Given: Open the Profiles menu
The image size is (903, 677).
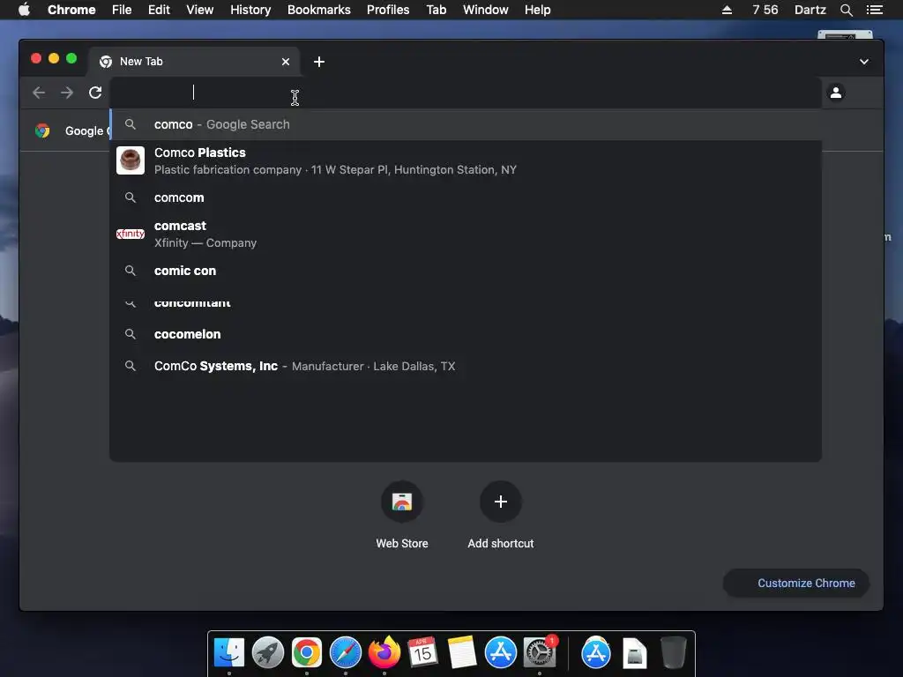Looking at the screenshot, I should [x=388, y=10].
